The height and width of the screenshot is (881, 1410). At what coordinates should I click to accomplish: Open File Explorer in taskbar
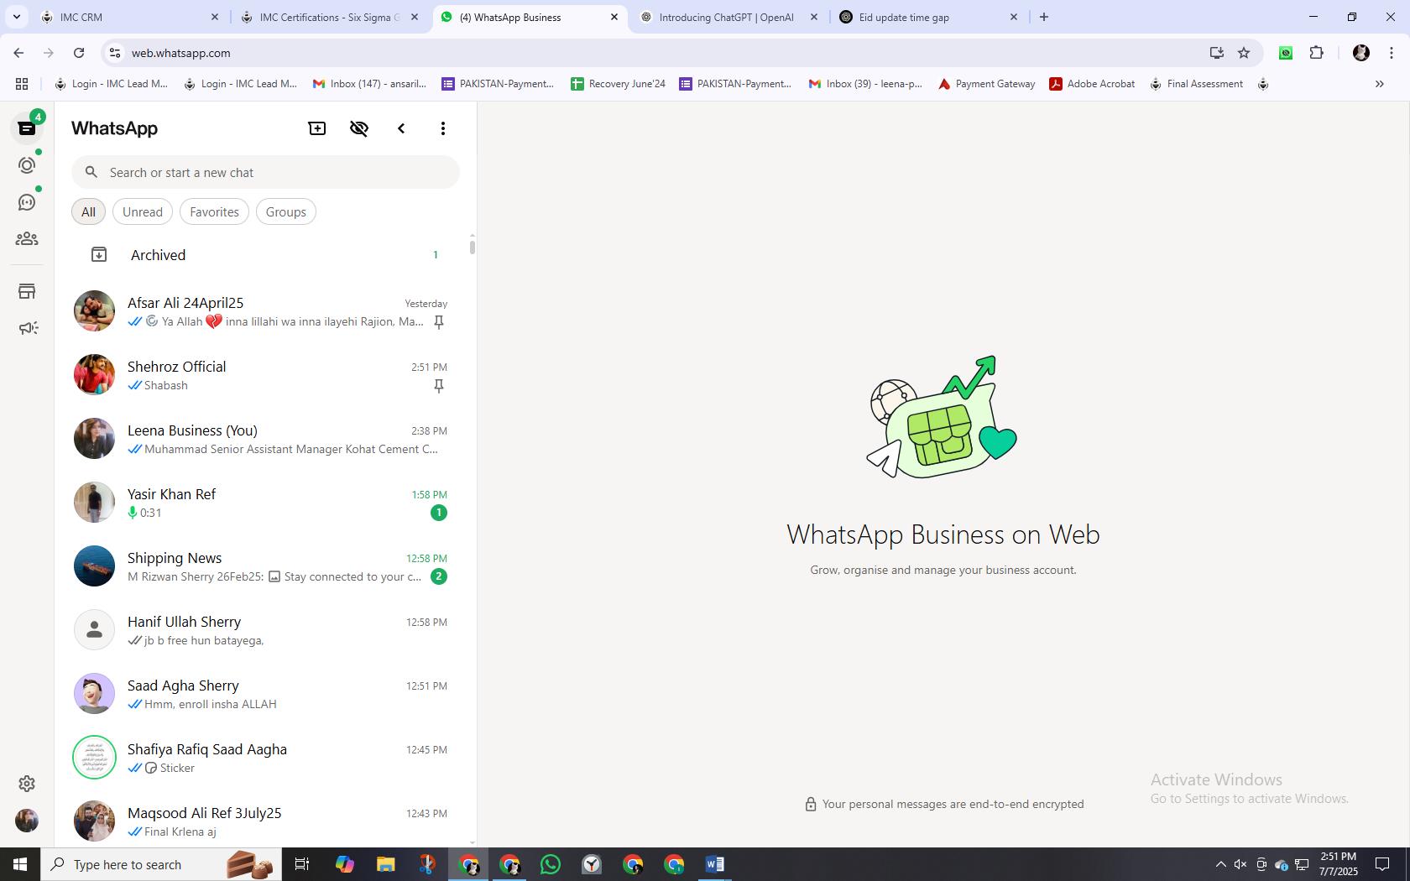(x=385, y=864)
